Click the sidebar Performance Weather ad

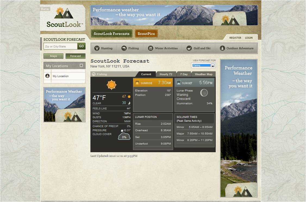(x=64, y=105)
